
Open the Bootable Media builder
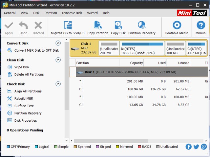pyautogui.click(x=177, y=26)
